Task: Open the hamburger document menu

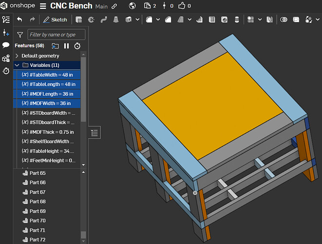Action: [x=43, y=6]
